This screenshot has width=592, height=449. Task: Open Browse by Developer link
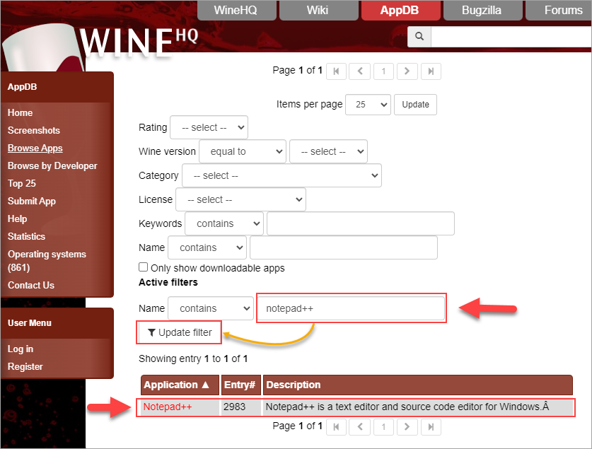pos(52,166)
